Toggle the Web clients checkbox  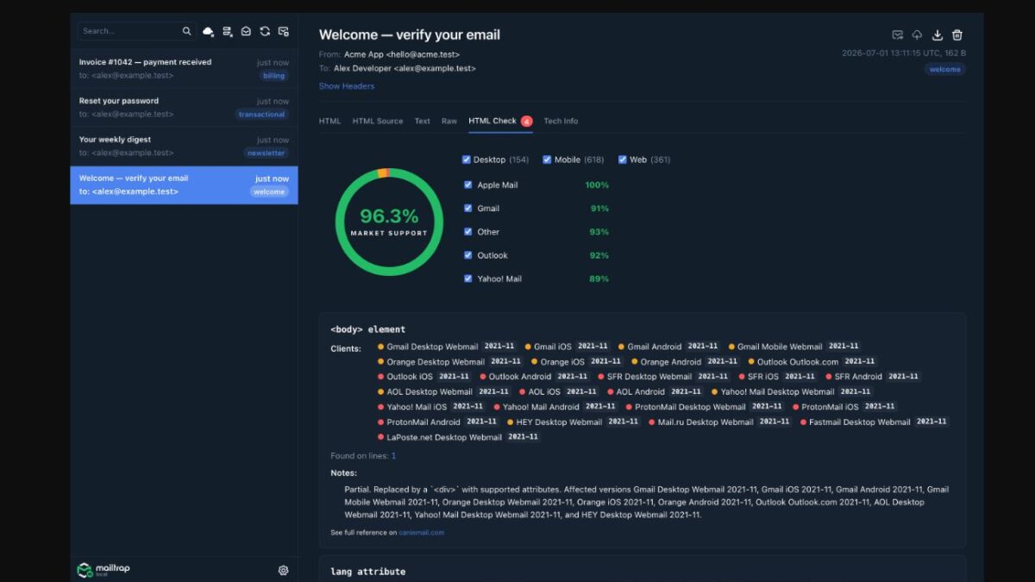click(623, 160)
